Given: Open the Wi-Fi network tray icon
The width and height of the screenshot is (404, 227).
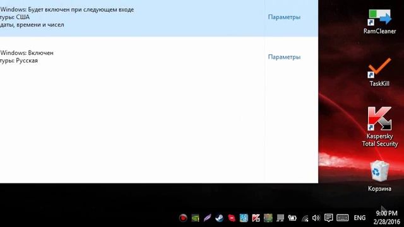Looking at the screenshot, I should [x=305, y=219].
